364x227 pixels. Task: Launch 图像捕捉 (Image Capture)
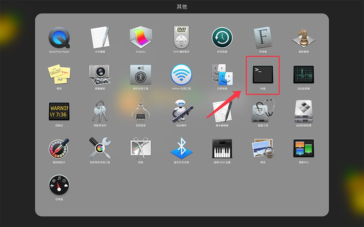pyautogui.click(x=100, y=75)
